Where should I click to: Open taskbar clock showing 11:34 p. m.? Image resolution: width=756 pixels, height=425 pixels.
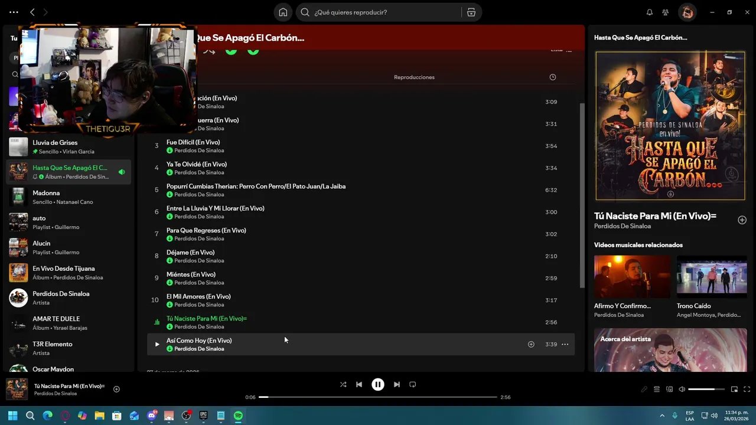pos(736,416)
